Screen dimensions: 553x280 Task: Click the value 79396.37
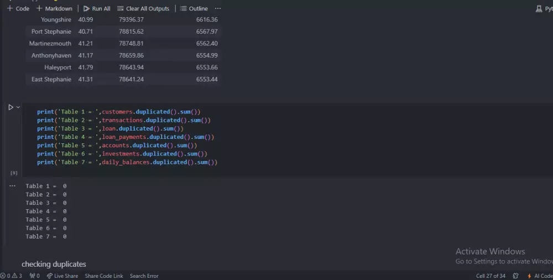[x=131, y=19]
